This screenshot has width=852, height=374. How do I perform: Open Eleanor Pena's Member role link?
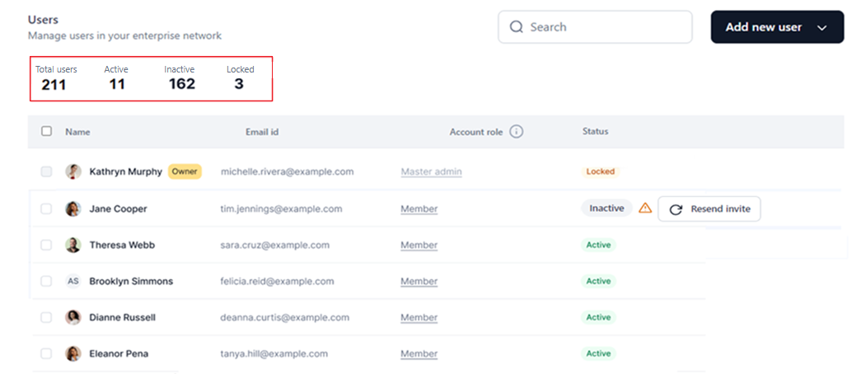pos(419,354)
